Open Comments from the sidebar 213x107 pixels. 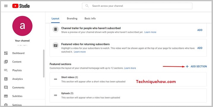point(18,87)
